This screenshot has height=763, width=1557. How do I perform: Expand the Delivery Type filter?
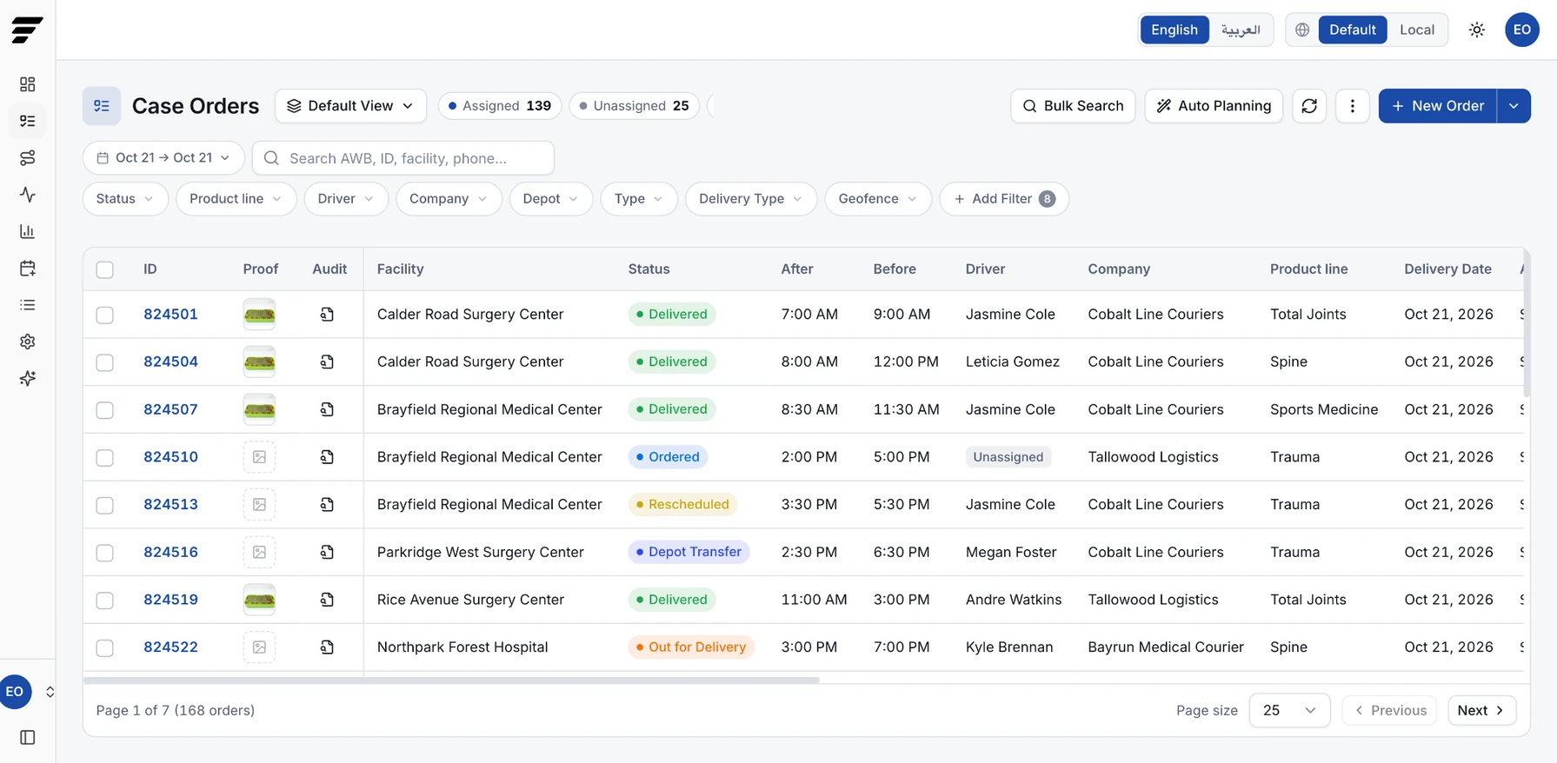coord(750,199)
